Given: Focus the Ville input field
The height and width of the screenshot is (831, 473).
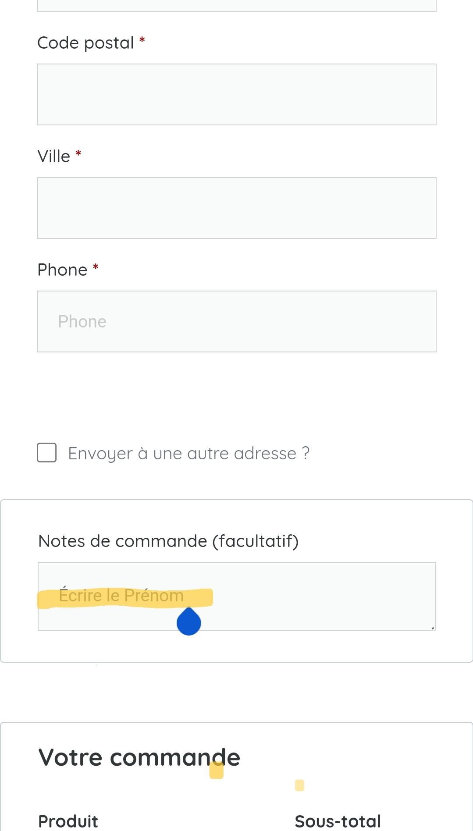Looking at the screenshot, I should point(237,208).
